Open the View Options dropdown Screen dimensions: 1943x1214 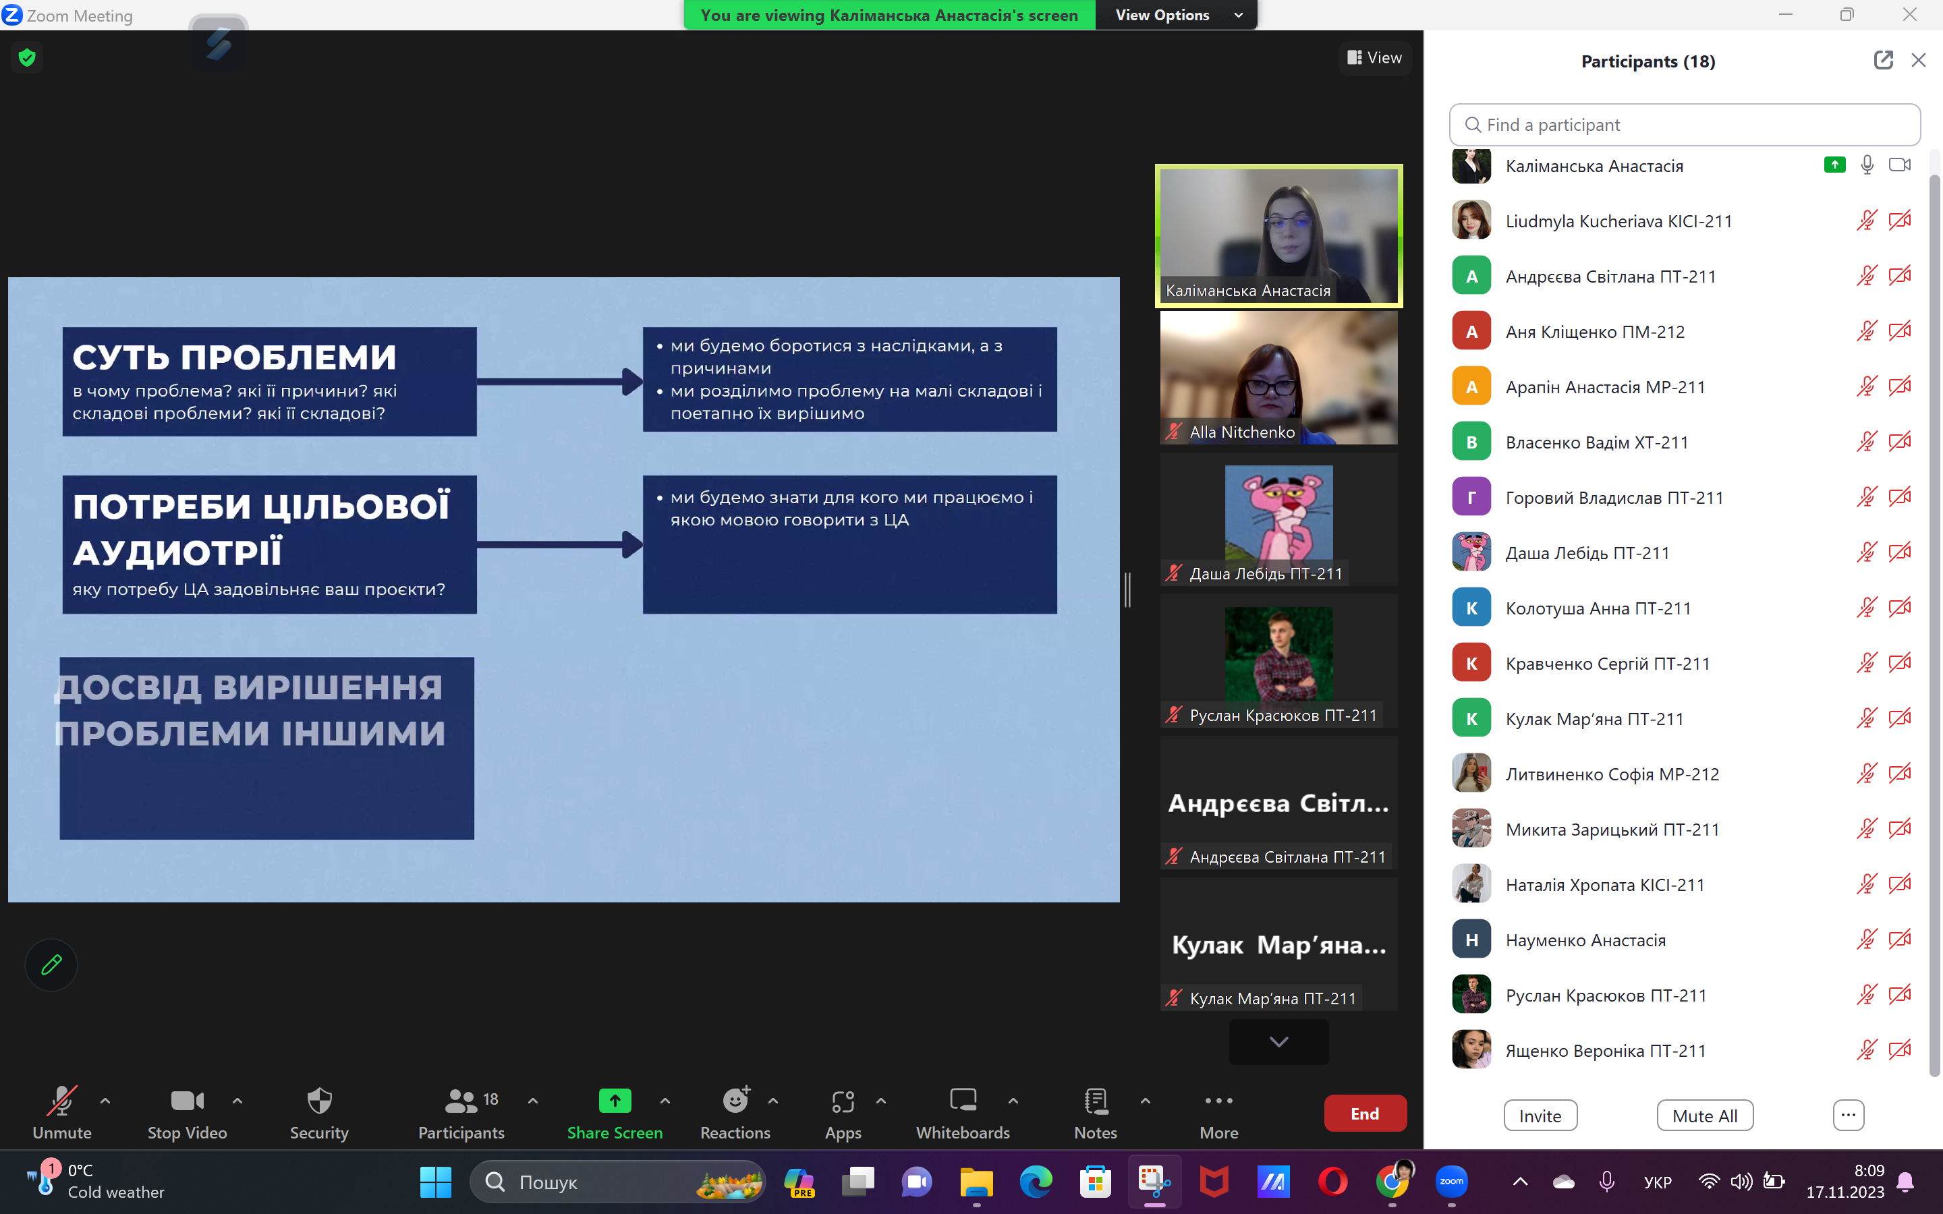(x=1175, y=16)
